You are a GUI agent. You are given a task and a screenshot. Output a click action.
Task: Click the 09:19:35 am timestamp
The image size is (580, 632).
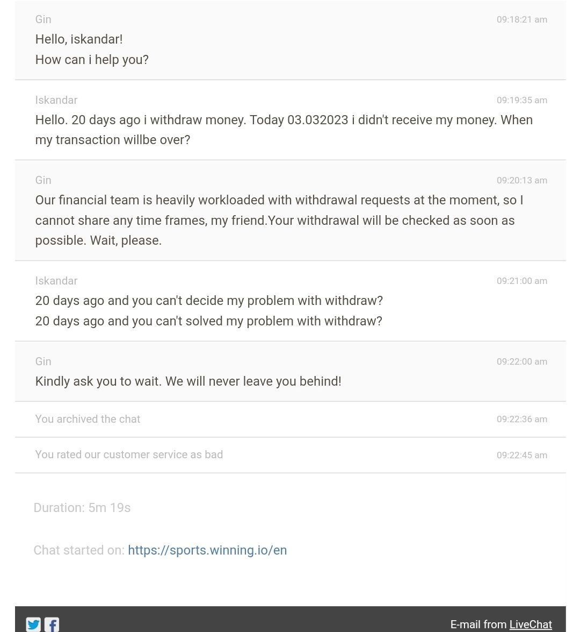pos(521,100)
